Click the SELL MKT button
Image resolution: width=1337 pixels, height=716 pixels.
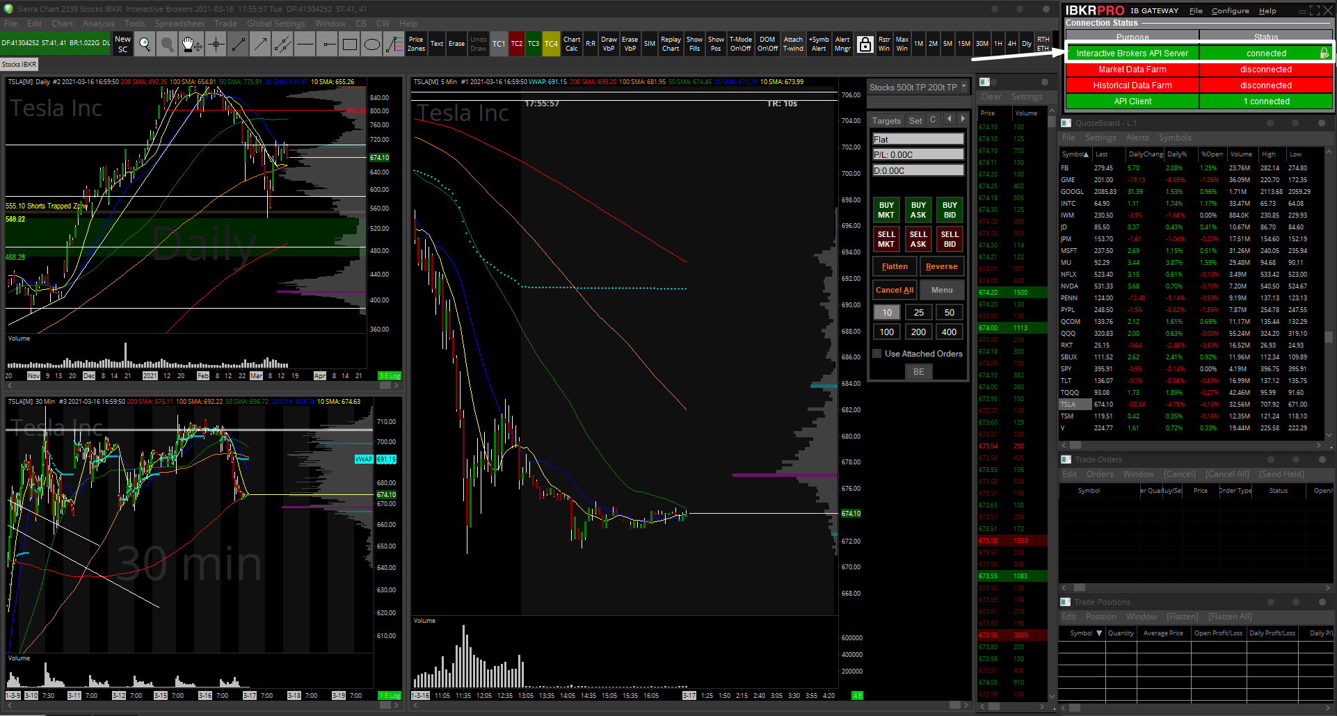[x=886, y=239]
